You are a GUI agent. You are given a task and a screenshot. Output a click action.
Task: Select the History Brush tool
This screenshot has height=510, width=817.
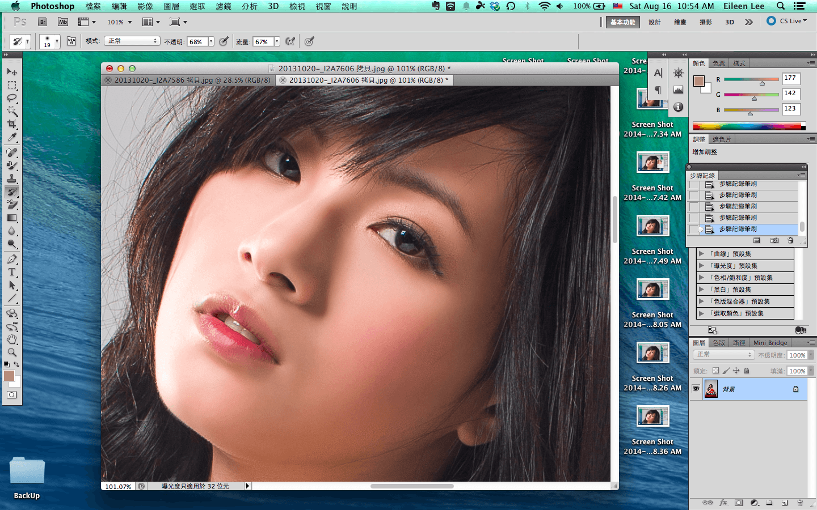tap(12, 192)
